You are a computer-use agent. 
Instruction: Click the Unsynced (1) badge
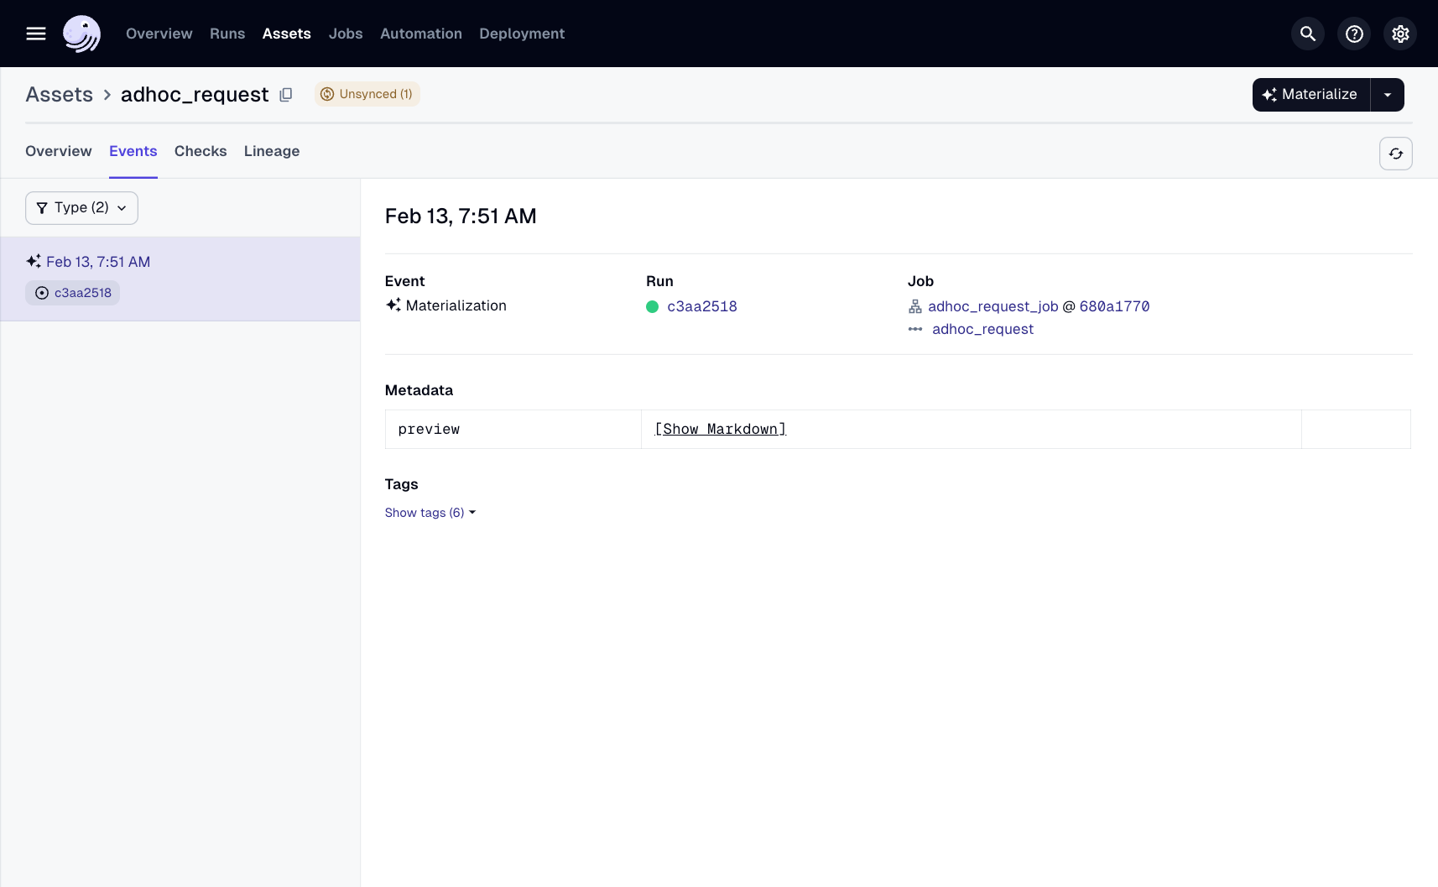[367, 94]
